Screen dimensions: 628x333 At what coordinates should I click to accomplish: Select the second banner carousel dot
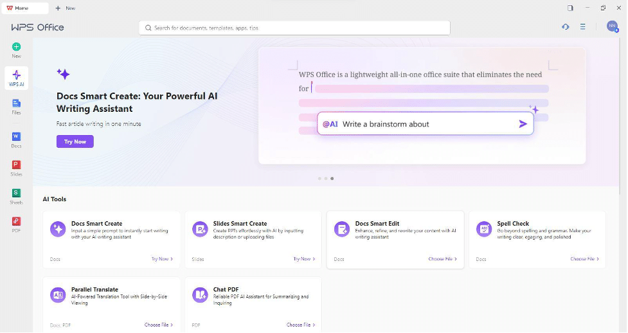(326, 178)
